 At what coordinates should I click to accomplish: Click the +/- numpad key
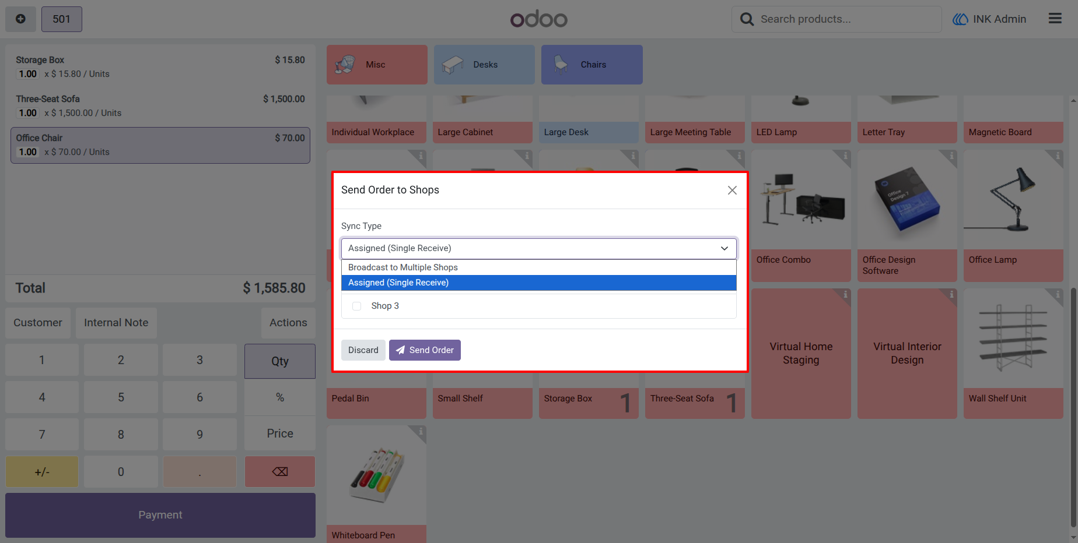click(42, 471)
